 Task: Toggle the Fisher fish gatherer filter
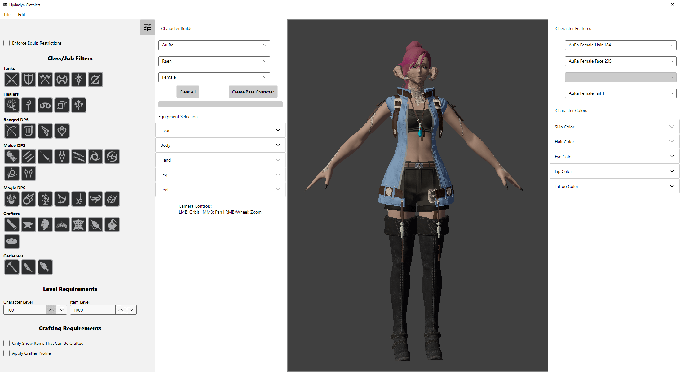click(x=45, y=267)
